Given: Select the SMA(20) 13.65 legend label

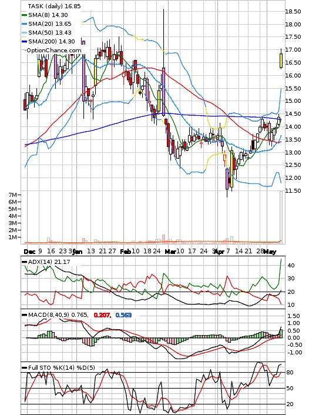Looking at the screenshot, I should click(x=50, y=24).
